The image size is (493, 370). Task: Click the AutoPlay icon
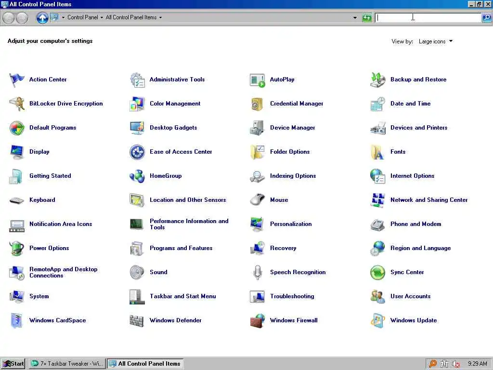point(258,79)
